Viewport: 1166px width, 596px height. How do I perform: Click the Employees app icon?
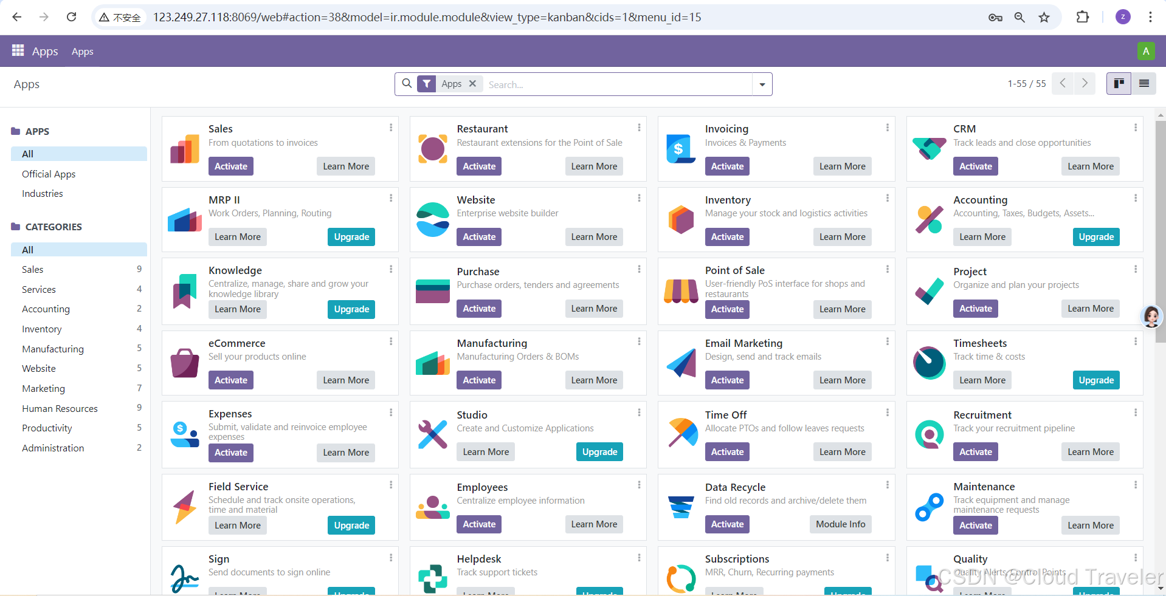[433, 507]
